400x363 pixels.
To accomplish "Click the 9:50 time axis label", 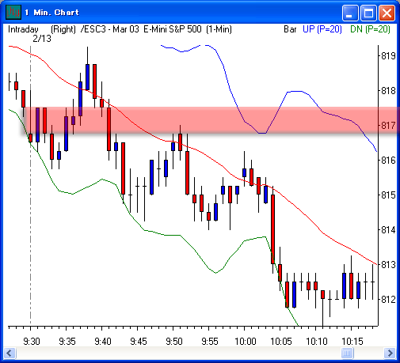I will point(174,342).
